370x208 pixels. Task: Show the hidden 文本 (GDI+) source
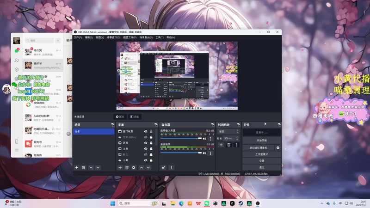[146, 137]
